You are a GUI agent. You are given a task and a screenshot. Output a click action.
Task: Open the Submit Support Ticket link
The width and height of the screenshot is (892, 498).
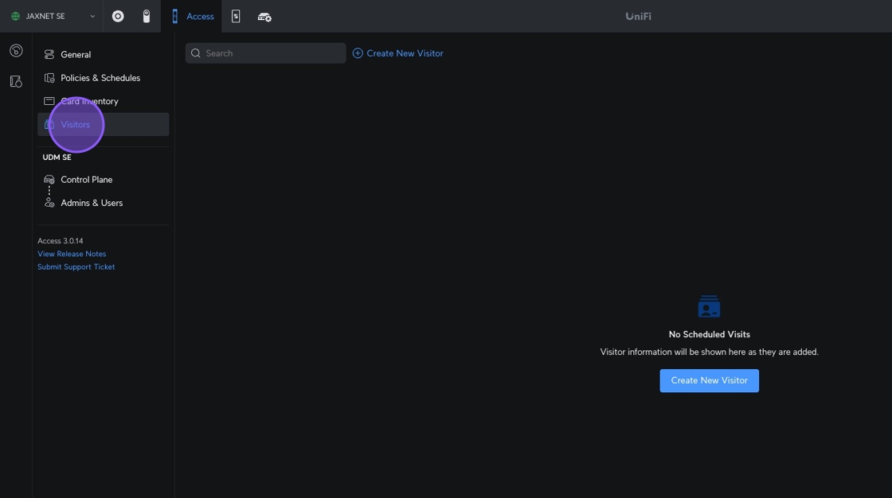pos(76,267)
